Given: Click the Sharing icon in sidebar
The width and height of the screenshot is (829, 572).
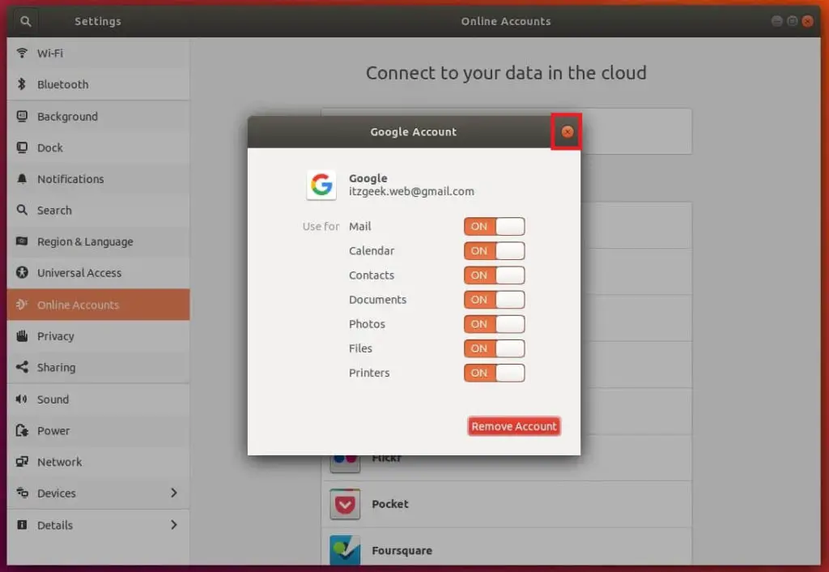Looking at the screenshot, I should pyautogui.click(x=22, y=367).
